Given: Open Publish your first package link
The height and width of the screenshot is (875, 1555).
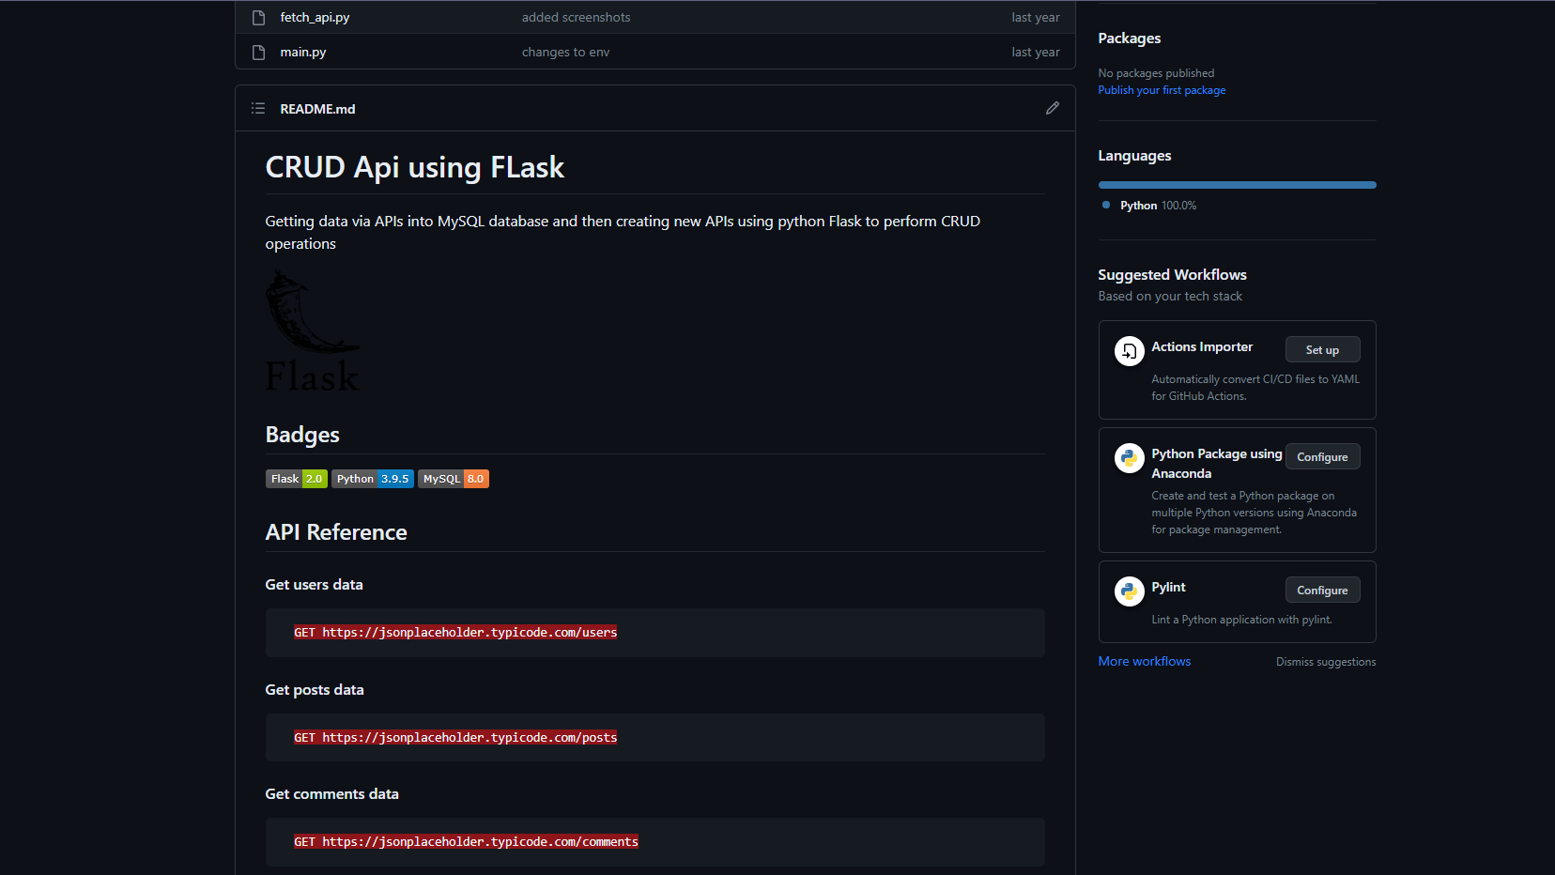Looking at the screenshot, I should point(1162,90).
